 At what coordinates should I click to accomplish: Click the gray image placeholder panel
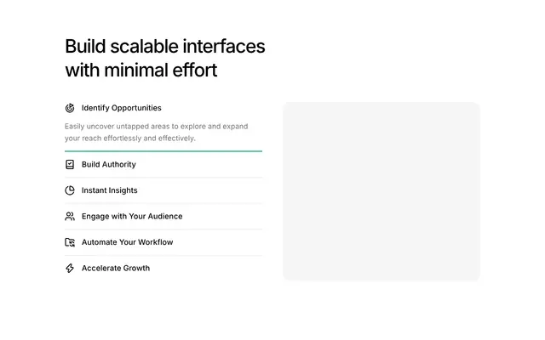pyautogui.click(x=381, y=191)
